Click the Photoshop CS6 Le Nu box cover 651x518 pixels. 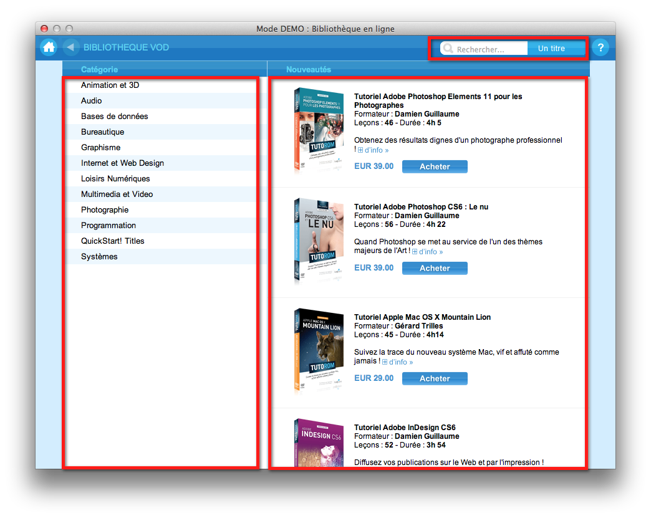[319, 241]
